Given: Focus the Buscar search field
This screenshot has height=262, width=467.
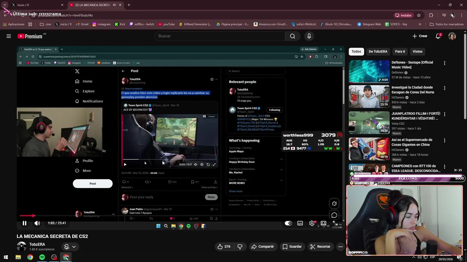Looking at the screenshot, I should [x=220, y=36].
